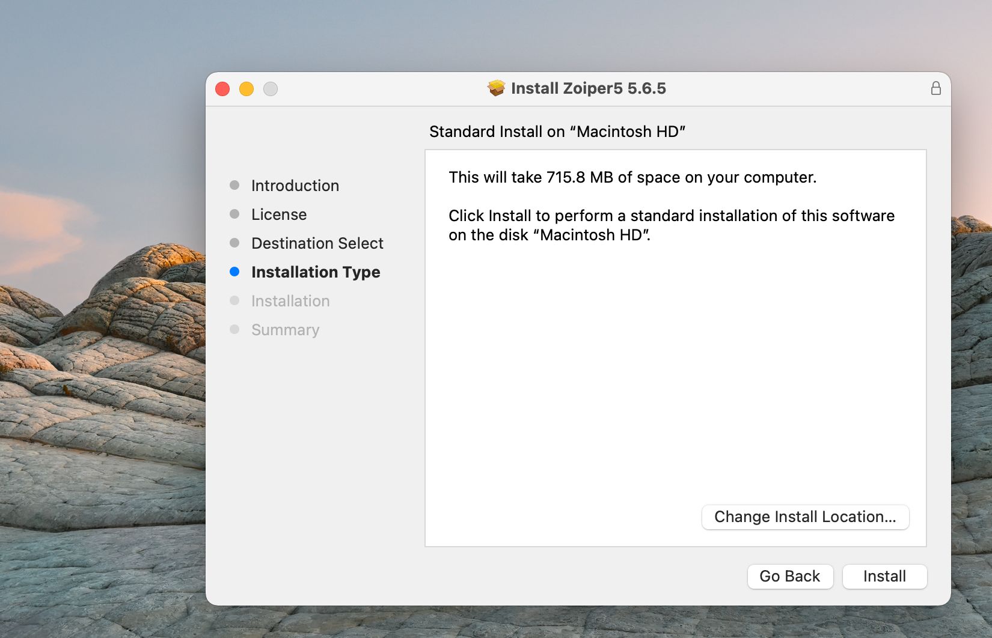Click the Install button
This screenshot has height=638, width=992.
(x=884, y=576)
